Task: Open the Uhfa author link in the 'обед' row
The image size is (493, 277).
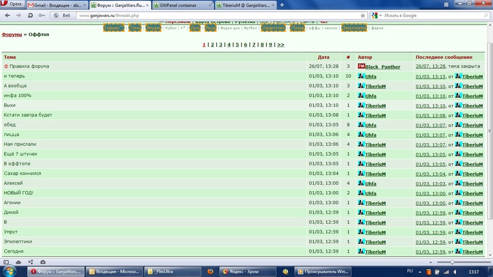Action: (x=371, y=125)
